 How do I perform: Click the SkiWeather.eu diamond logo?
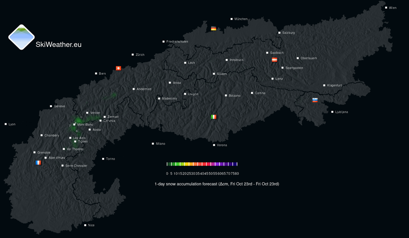21,37
